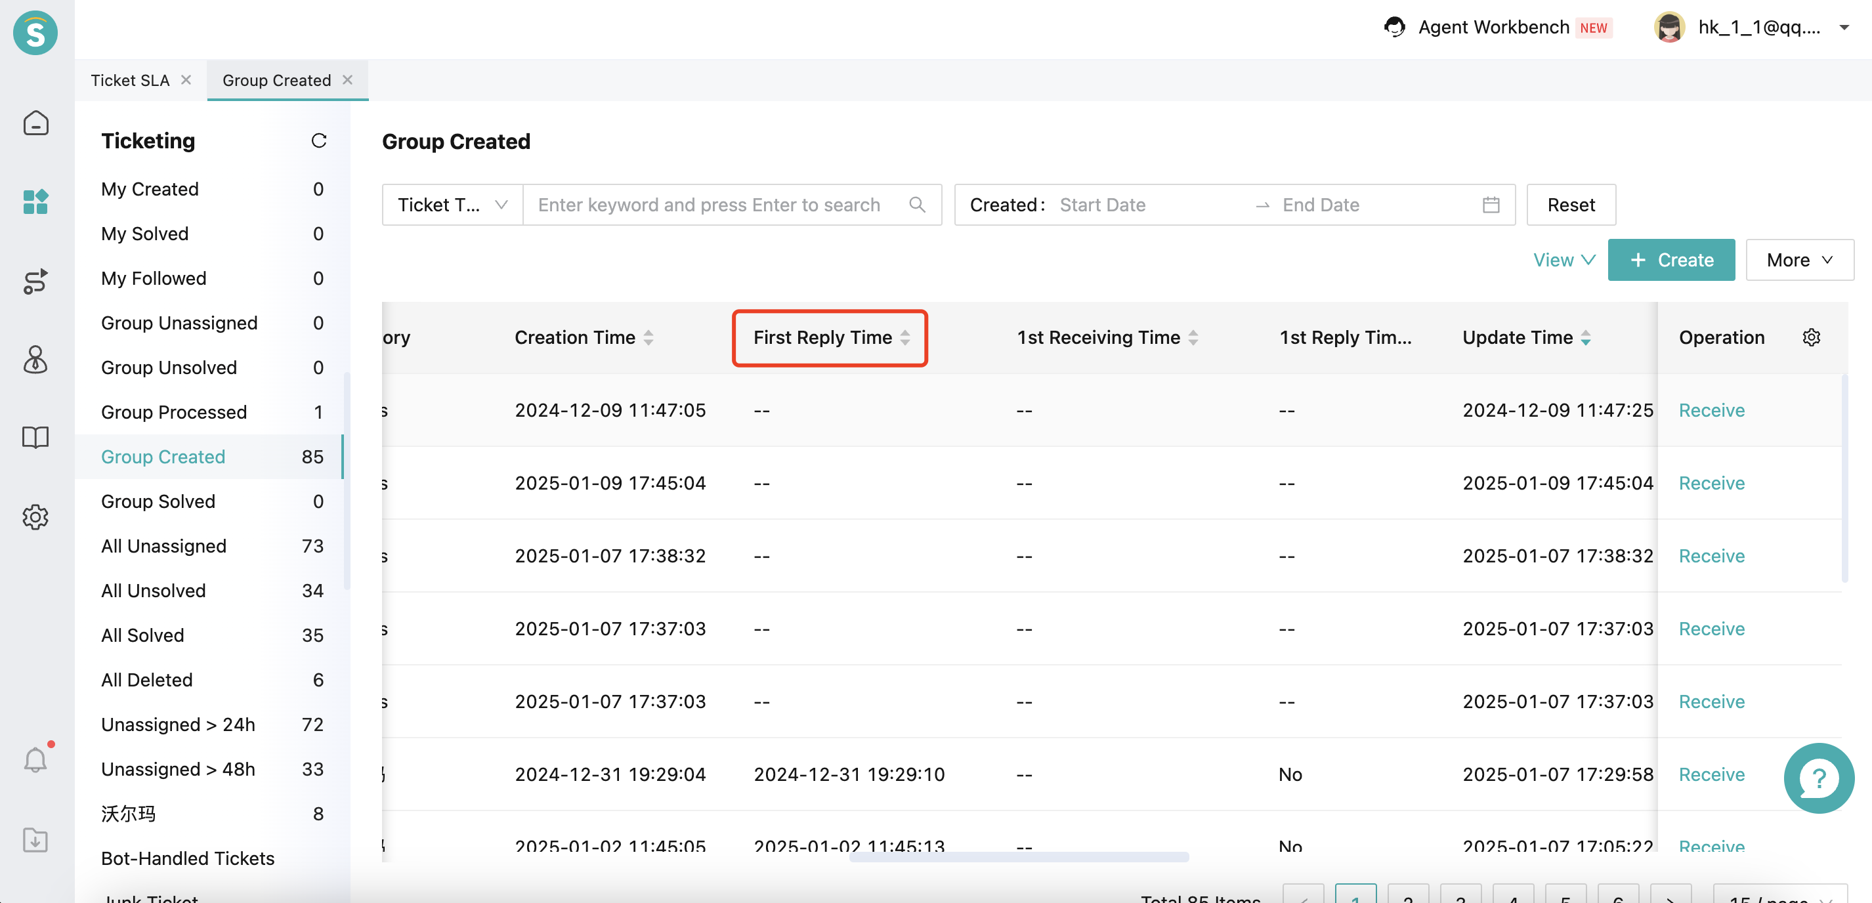Open the 沃尔玛 ticket list
Image resolution: width=1872 pixels, height=903 pixels.
coord(212,814)
